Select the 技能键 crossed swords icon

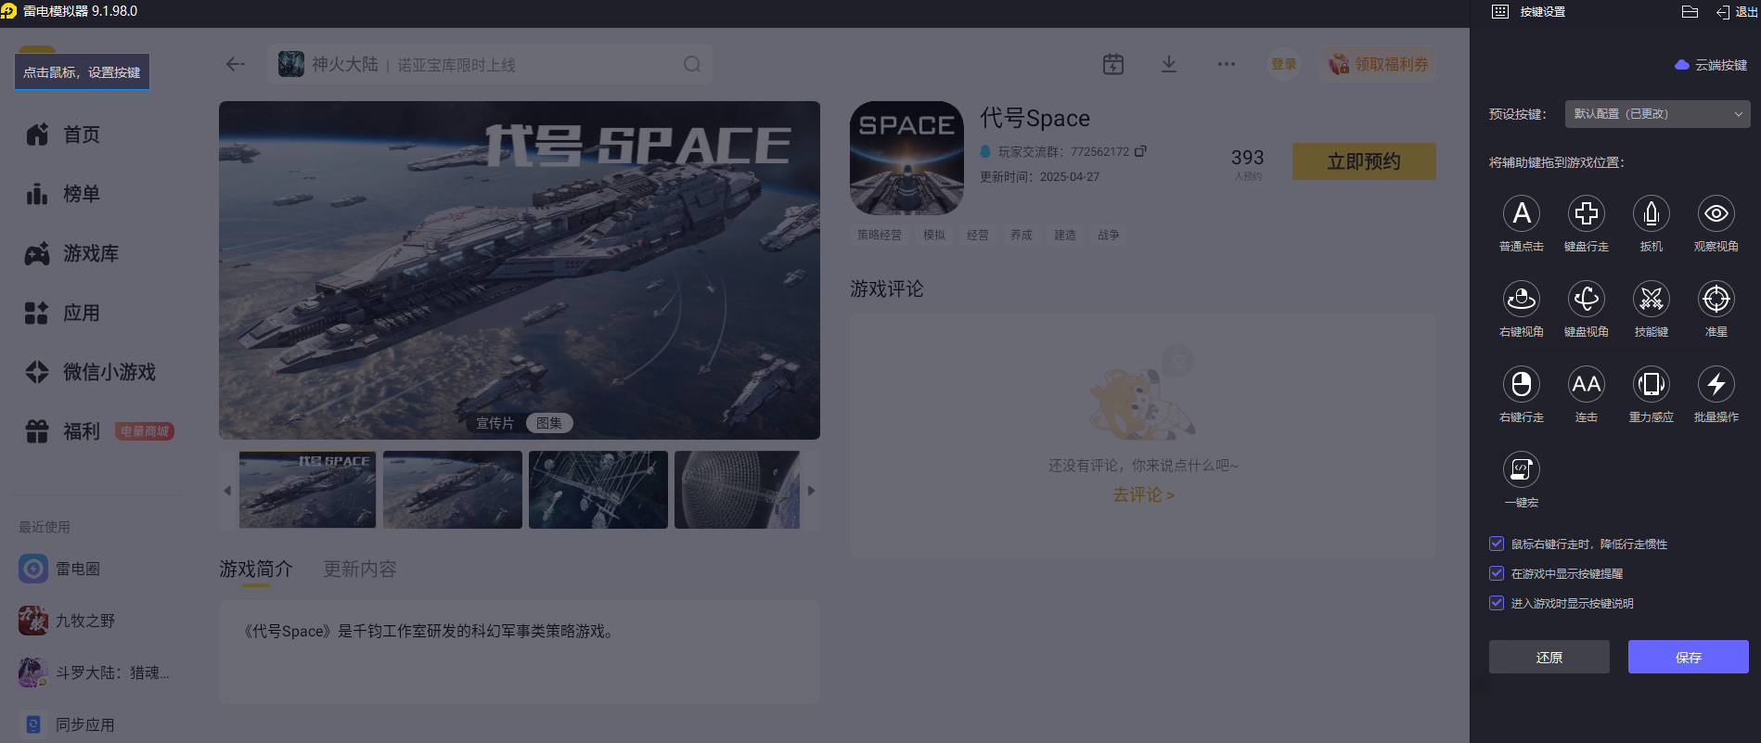point(1651,299)
